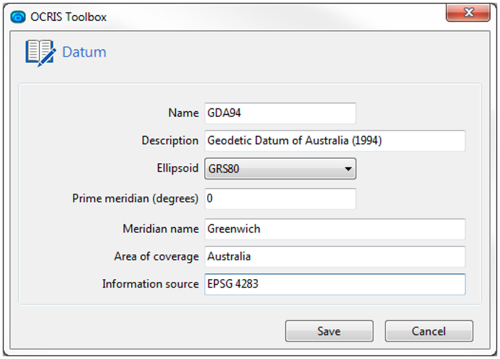Click the Information source field EPSG 4283

(335, 284)
